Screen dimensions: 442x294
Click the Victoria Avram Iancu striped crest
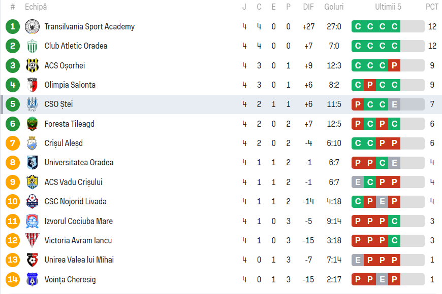click(x=33, y=240)
